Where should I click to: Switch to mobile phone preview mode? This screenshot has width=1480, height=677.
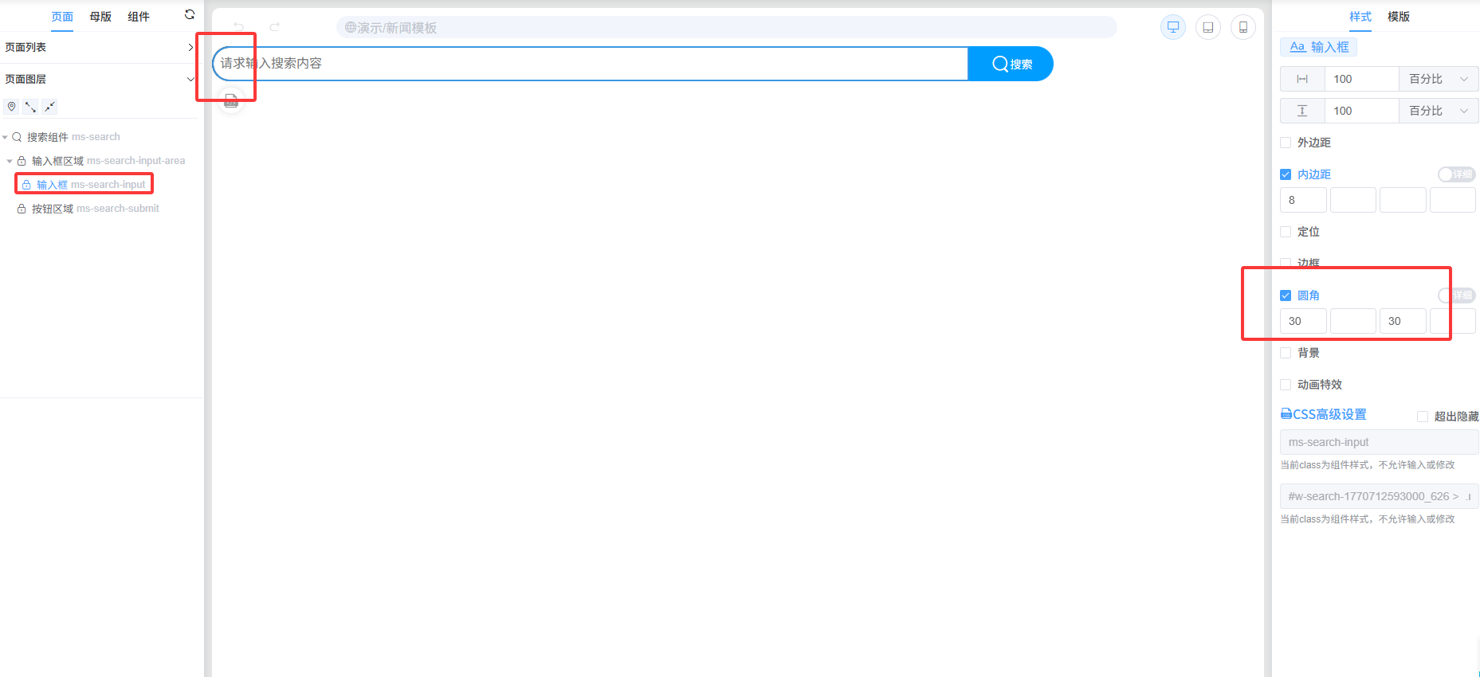[x=1242, y=27]
